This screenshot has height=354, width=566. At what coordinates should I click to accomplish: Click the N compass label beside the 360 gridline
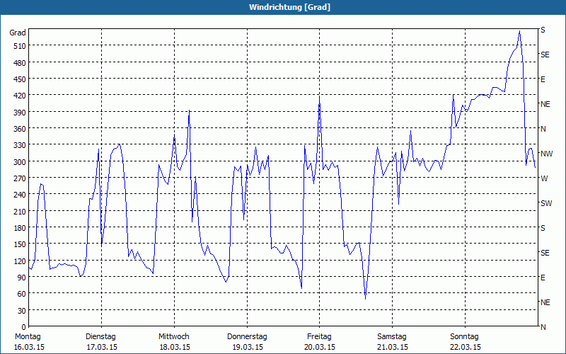tap(543, 129)
